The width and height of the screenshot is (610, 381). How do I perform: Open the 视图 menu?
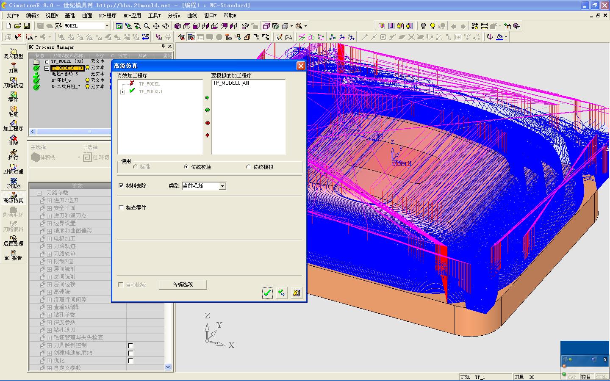pos(52,16)
